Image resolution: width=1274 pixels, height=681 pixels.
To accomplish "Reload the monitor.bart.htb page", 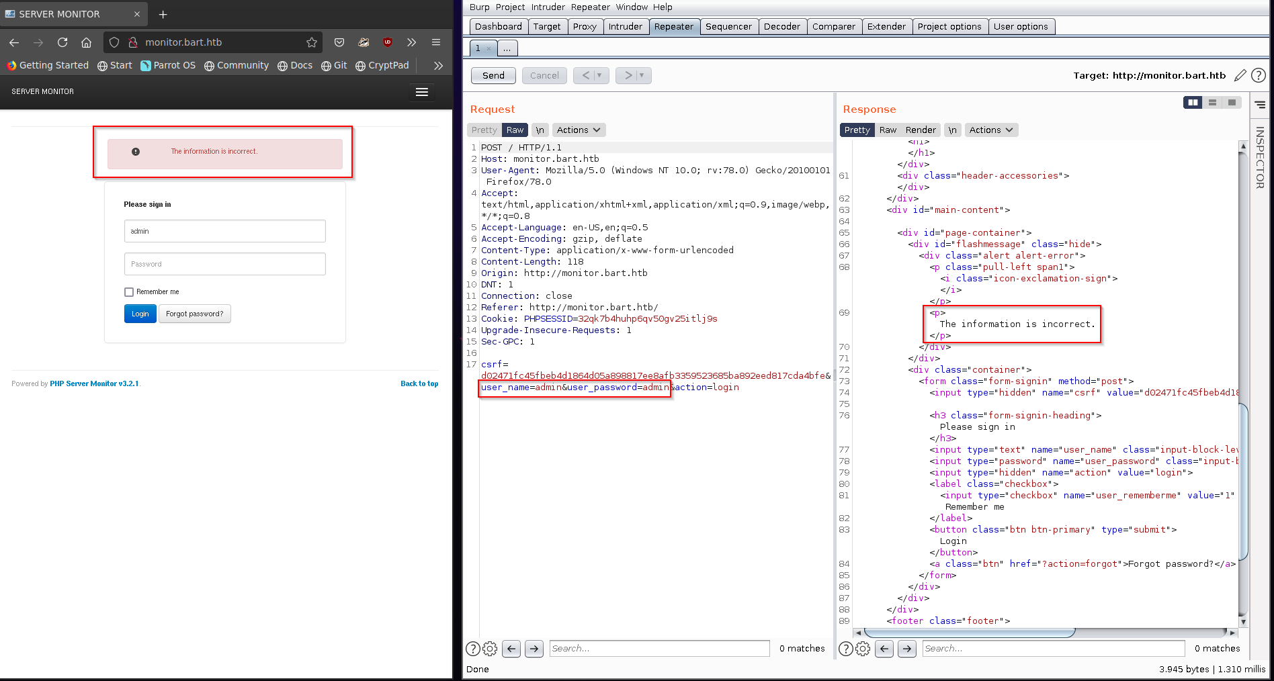I will [62, 42].
